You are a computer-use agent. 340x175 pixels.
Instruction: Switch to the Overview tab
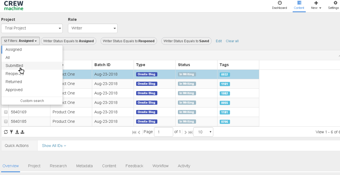point(11,166)
